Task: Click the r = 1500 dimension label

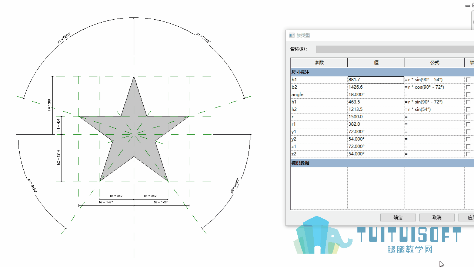Action: click(49, 106)
